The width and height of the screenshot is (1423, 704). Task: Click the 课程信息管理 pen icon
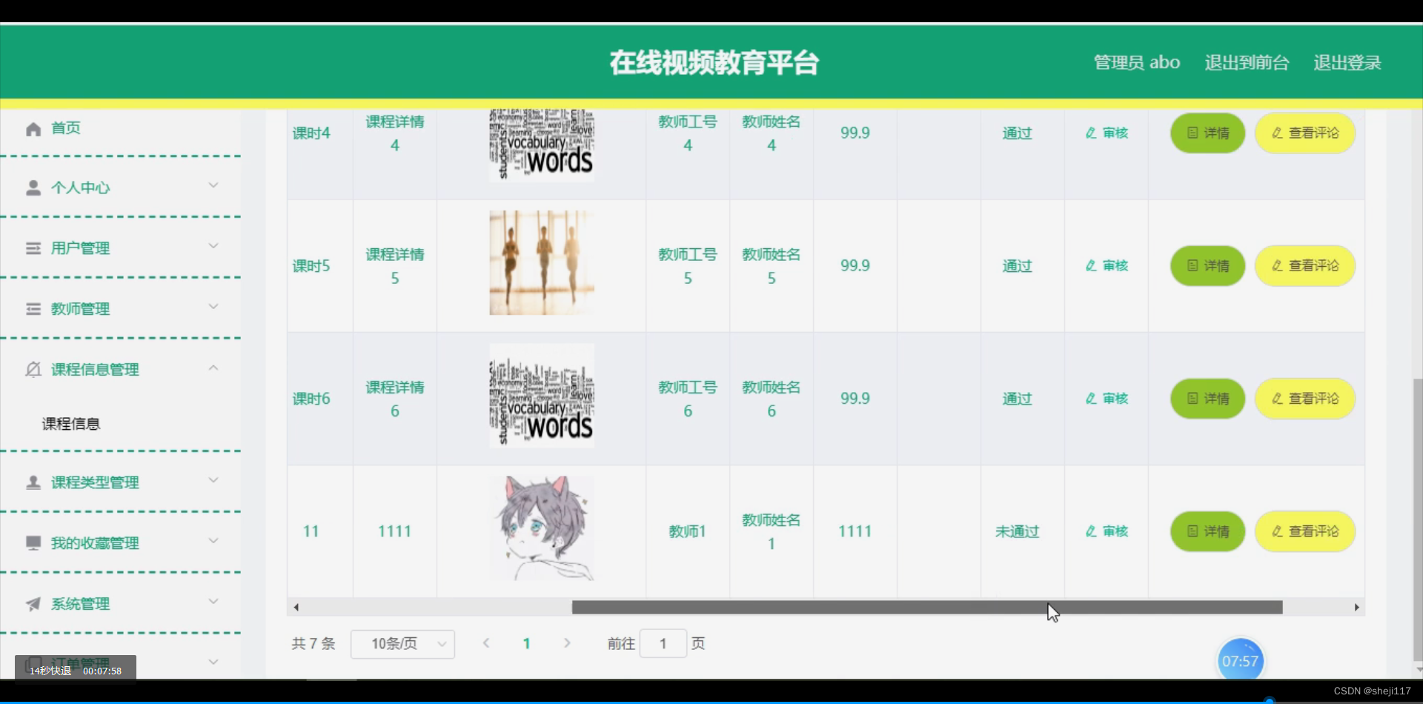[x=34, y=369]
